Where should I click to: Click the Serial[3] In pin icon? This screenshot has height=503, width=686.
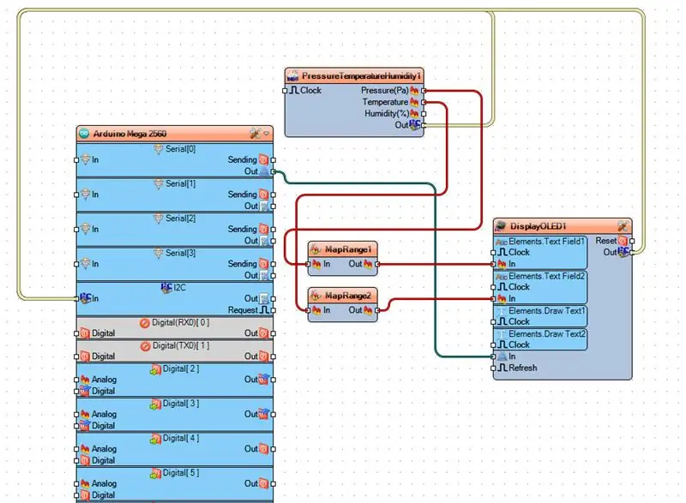click(x=85, y=264)
